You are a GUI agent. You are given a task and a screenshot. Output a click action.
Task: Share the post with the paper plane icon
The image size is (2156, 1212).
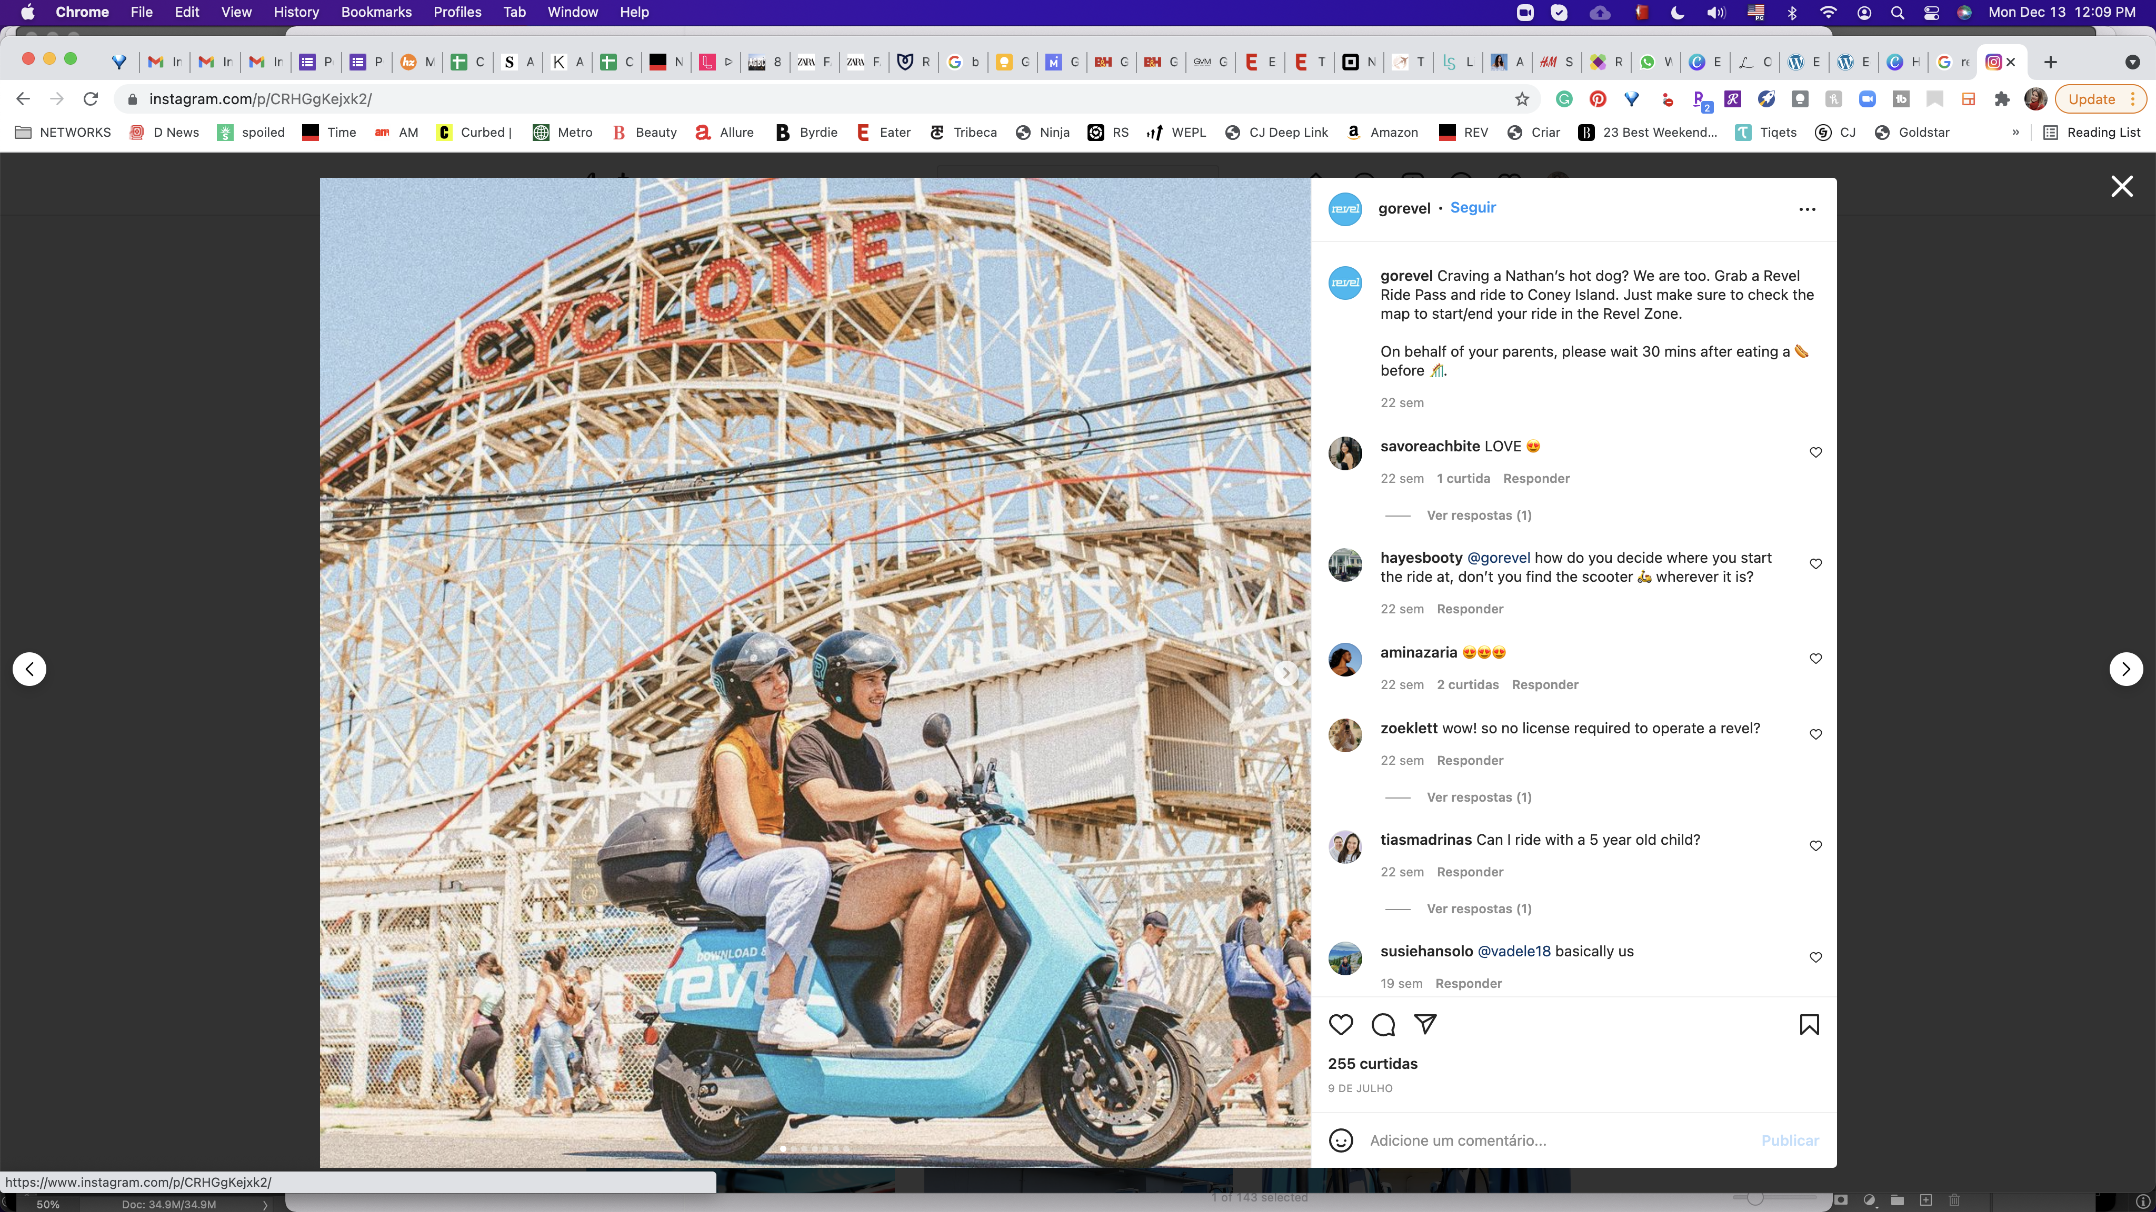[1425, 1025]
